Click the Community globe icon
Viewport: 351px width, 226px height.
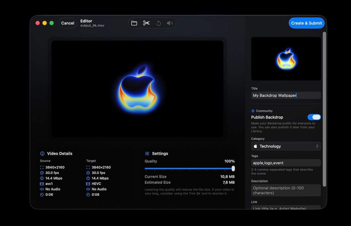[253, 111]
